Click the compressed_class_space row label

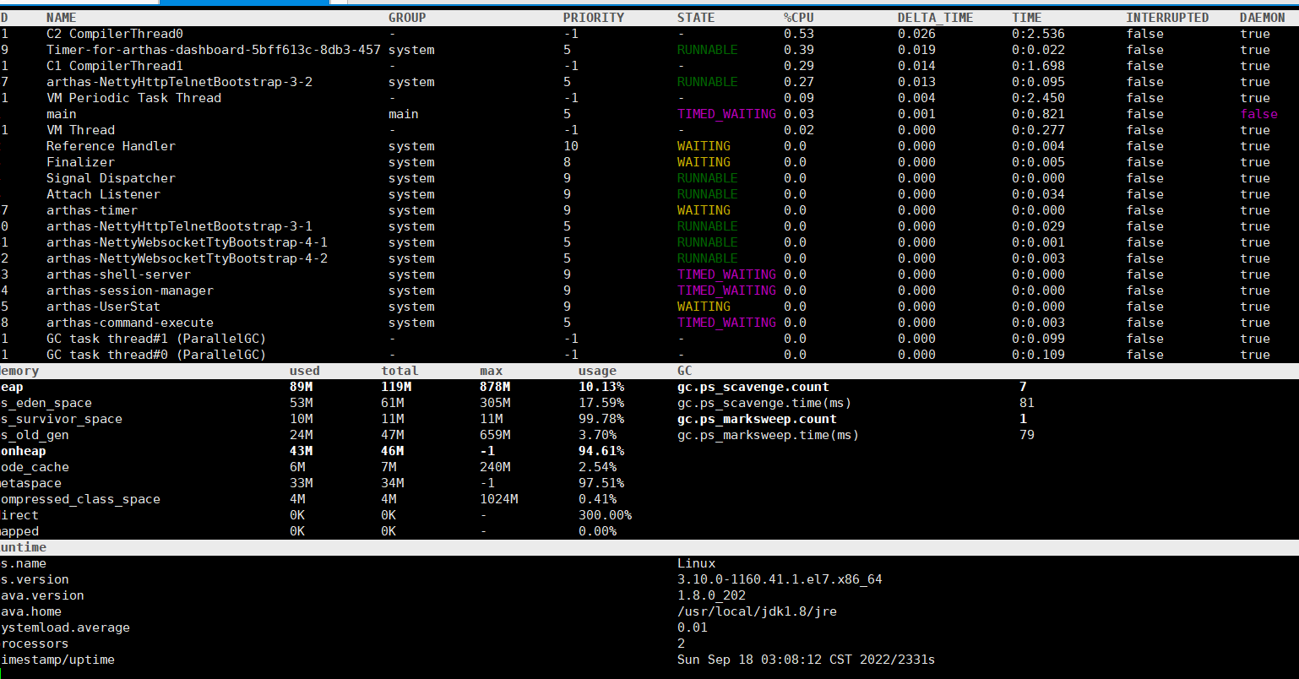click(80, 499)
